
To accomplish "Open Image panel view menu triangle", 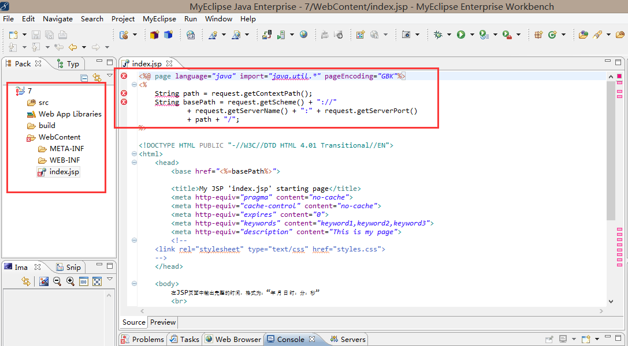I will coord(110,279).
